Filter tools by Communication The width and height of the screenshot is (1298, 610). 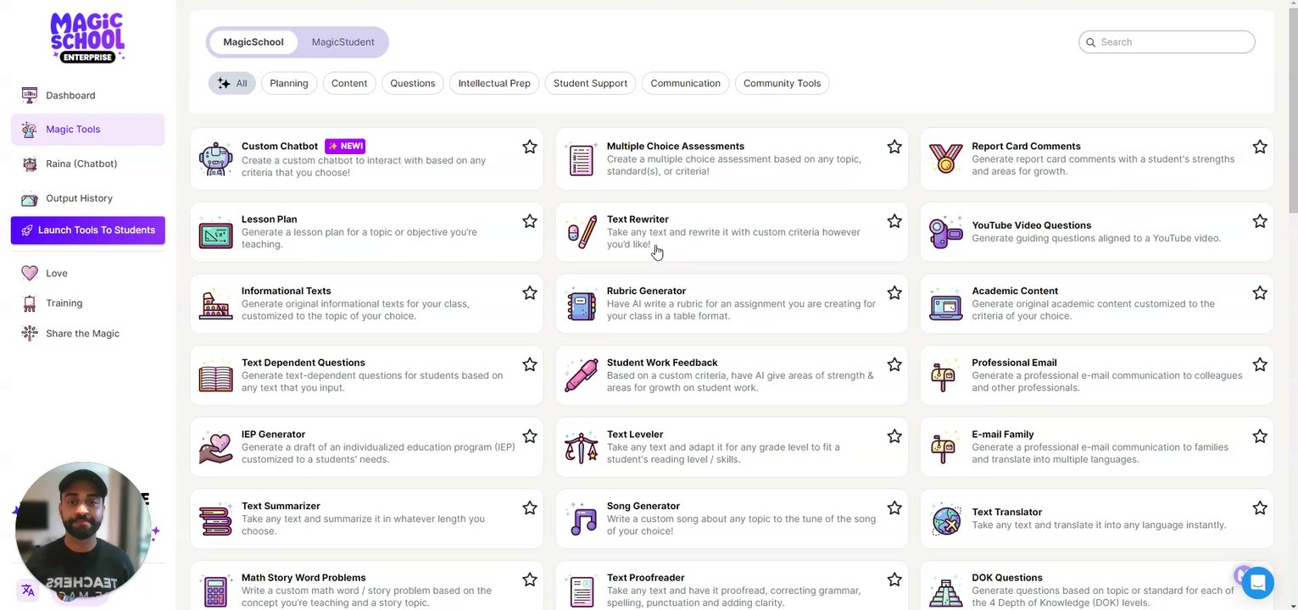click(685, 83)
